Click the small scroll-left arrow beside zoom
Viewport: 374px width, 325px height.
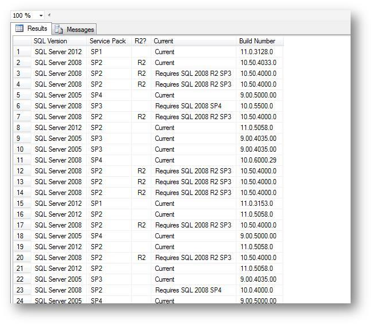click(x=49, y=15)
